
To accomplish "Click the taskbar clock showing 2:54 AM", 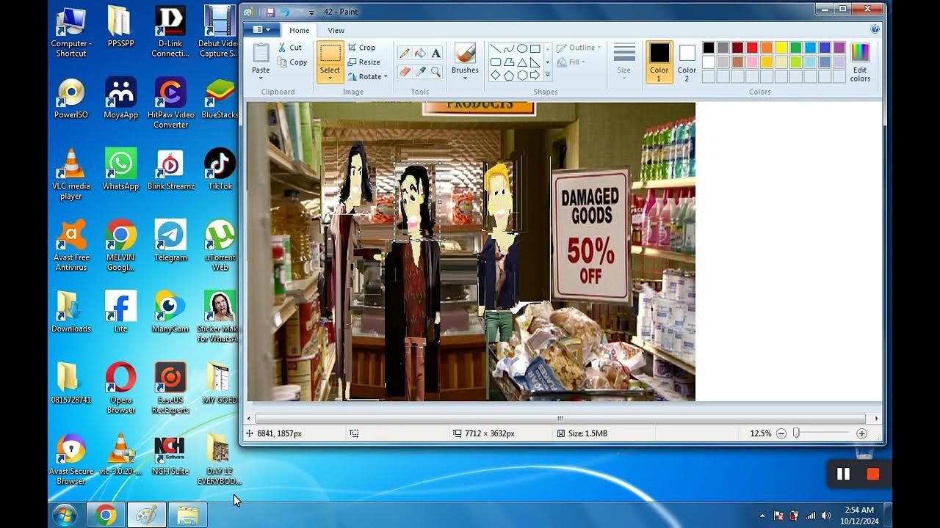I will 859,516.
